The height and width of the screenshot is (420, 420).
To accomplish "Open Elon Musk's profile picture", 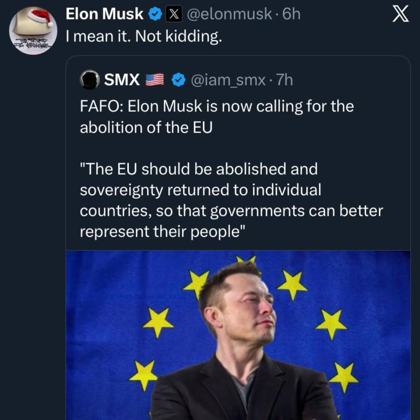I will [x=33, y=31].
